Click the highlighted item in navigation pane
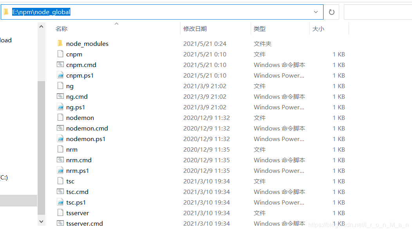The width and height of the screenshot is (412, 232). click(18, 200)
